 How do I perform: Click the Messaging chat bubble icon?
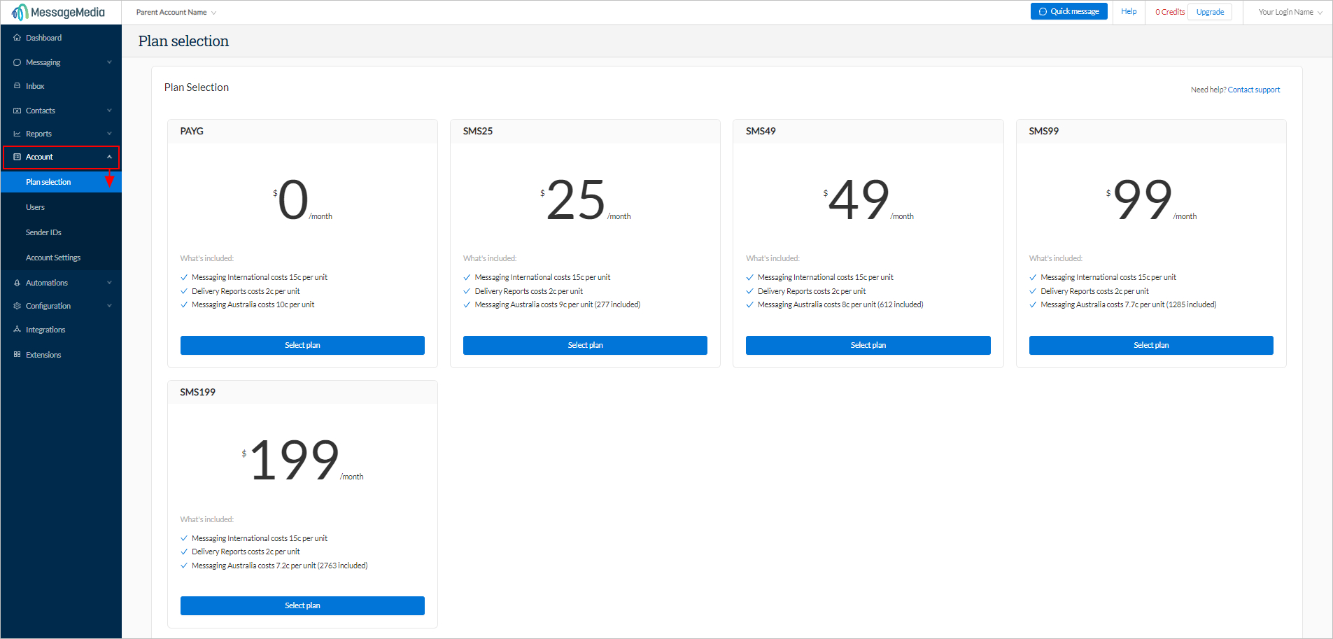point(17,62)
